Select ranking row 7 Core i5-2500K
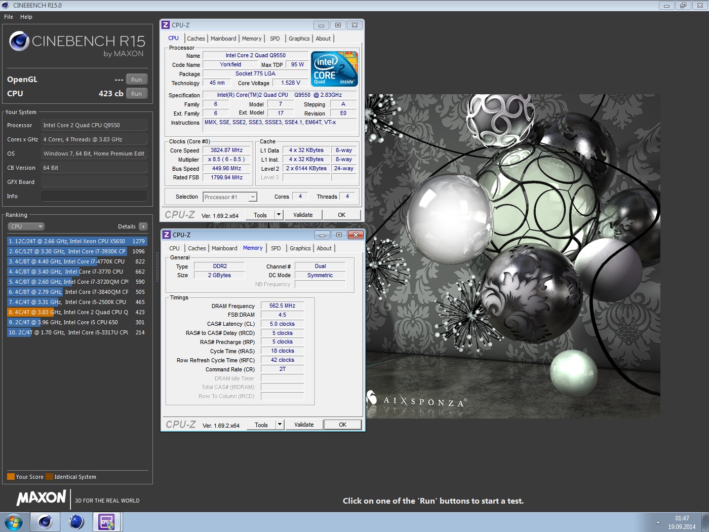Image resolution: width=709 pixels, height=532 pixels. 77,302
